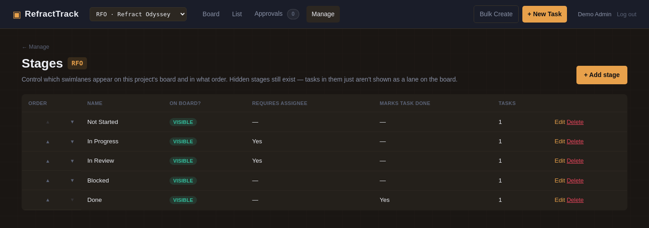The width and height of the screenshot is (649, 228).
Task: Move Not Started stage down
Action: point(72,122)
